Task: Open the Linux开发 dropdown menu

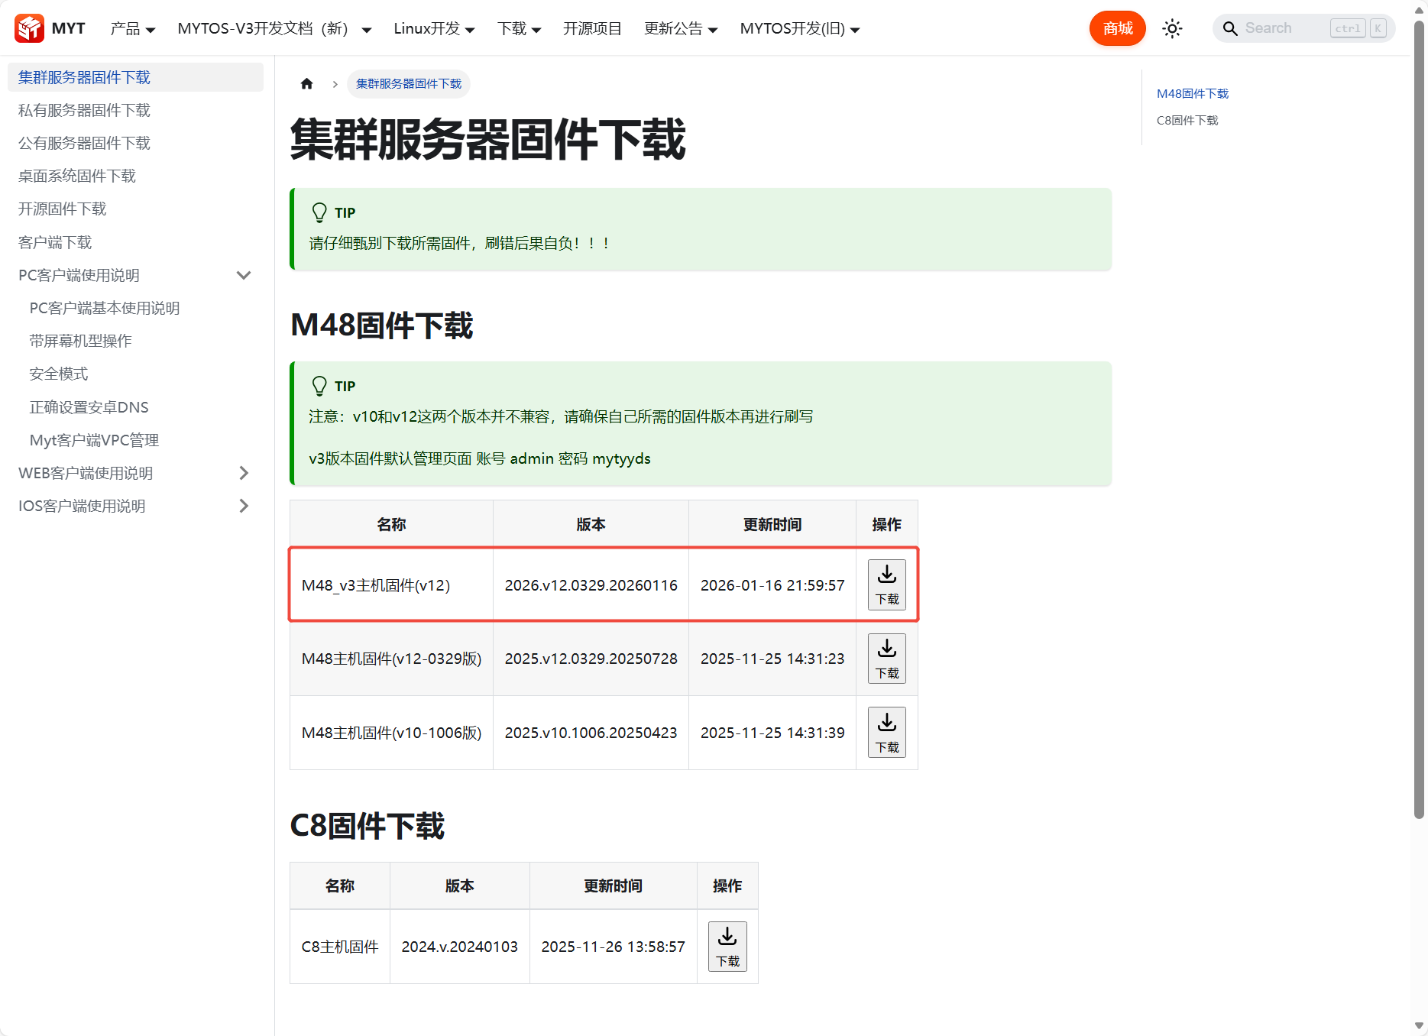Action: tap(433, 29)
